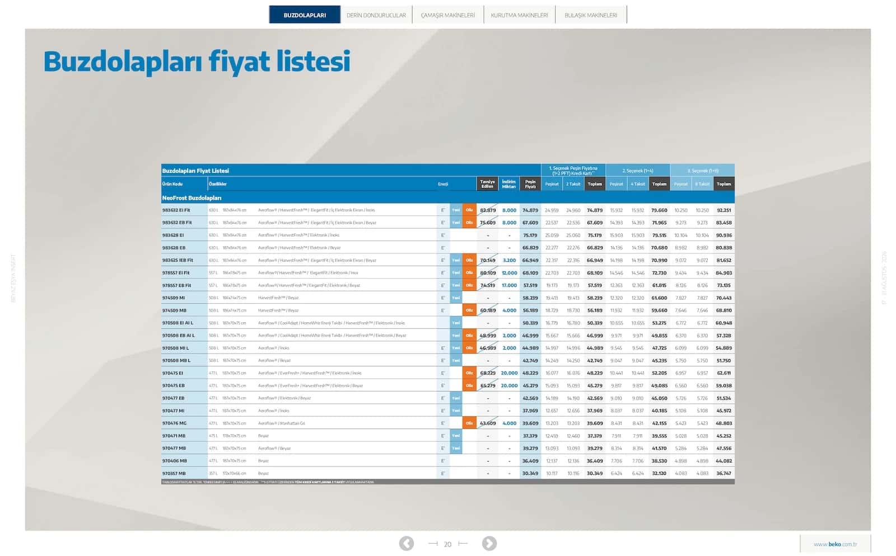Open the Buzdolapları tab
Image resolution: width=896 pixels, height=556 pixels.
click(x=305, y=15)
